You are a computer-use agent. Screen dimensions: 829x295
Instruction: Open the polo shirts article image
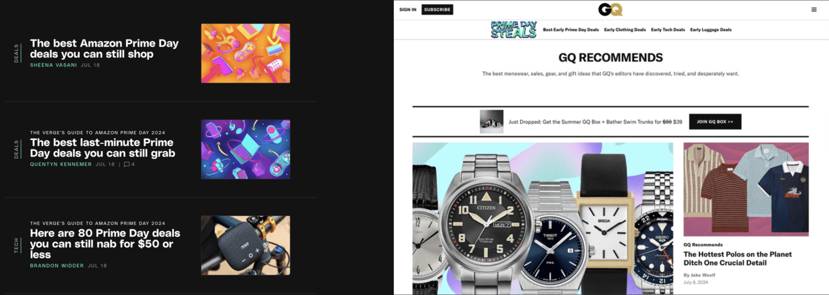click(746, 189)
